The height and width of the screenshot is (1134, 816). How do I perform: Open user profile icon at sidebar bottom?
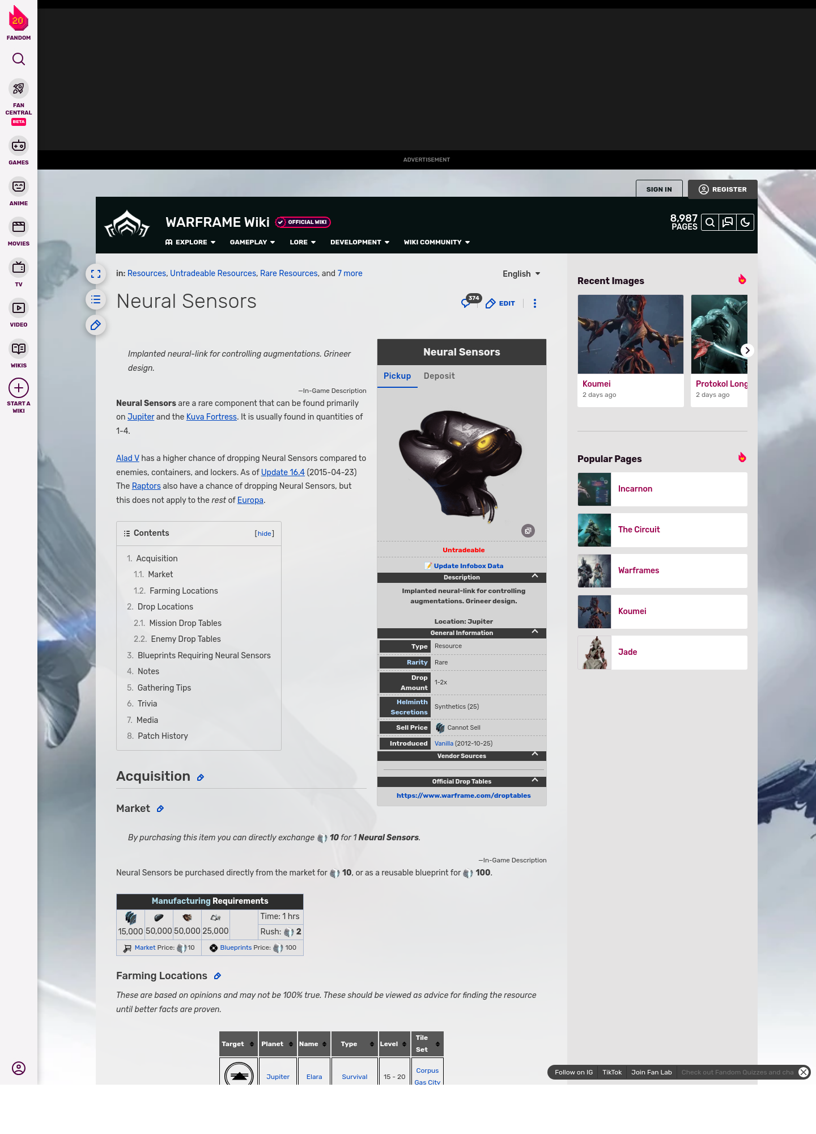coord(19,1068)
